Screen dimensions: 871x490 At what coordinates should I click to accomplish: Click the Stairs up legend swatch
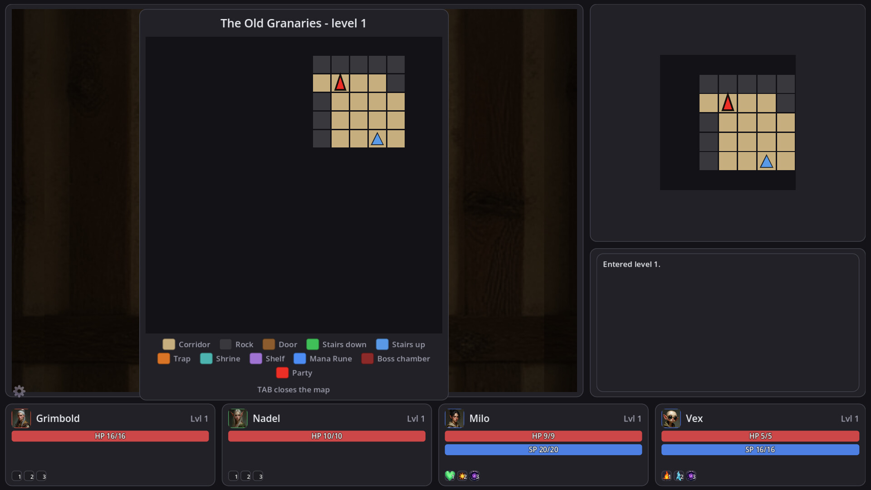point(382,344)
